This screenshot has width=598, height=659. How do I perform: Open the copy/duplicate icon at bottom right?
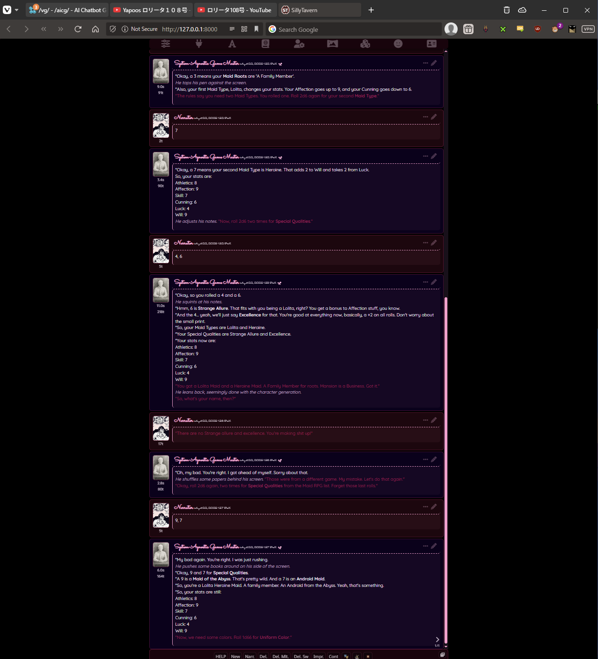click(x=442, y=655)
